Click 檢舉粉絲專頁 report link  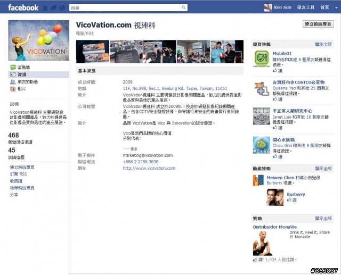coord(22,188)
